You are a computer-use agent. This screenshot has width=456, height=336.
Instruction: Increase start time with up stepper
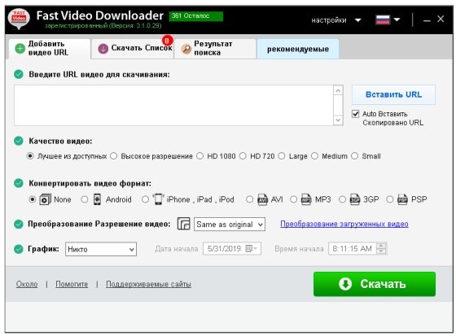click(382, 246)
